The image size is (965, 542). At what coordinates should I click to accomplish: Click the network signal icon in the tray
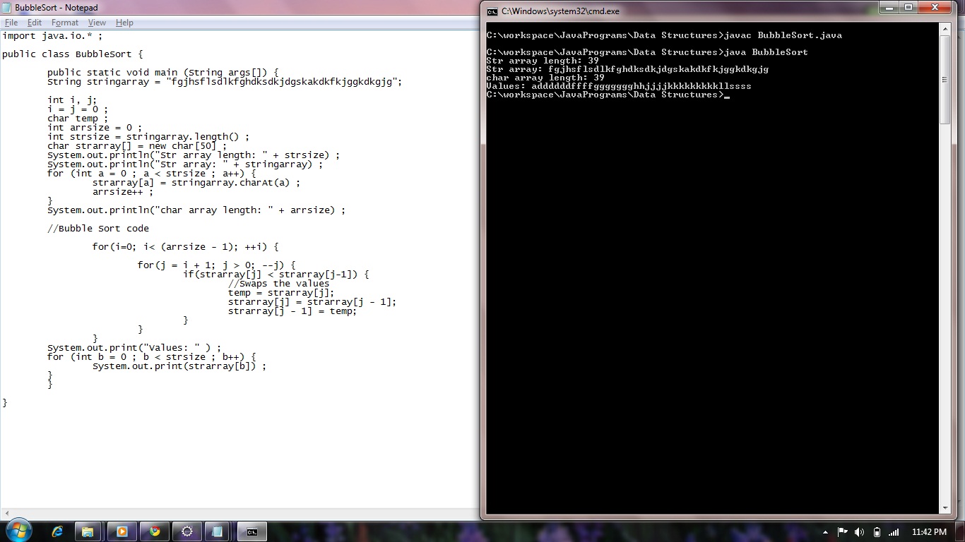(x=894, y=532)
